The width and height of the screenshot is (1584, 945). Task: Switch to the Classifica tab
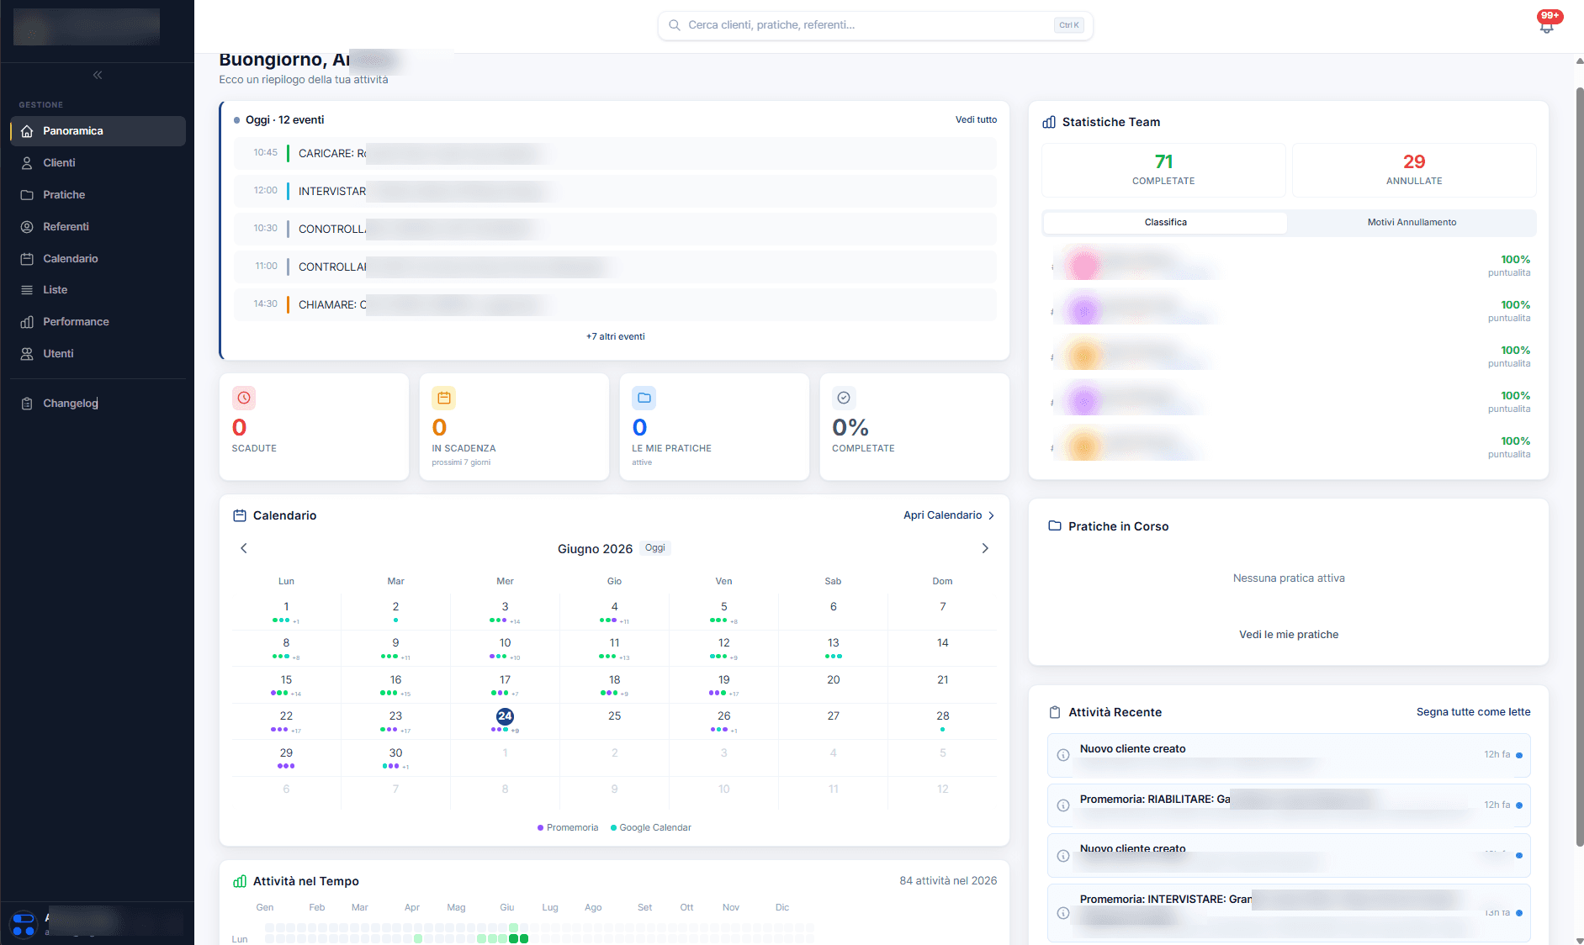[x=1165, y=223]
